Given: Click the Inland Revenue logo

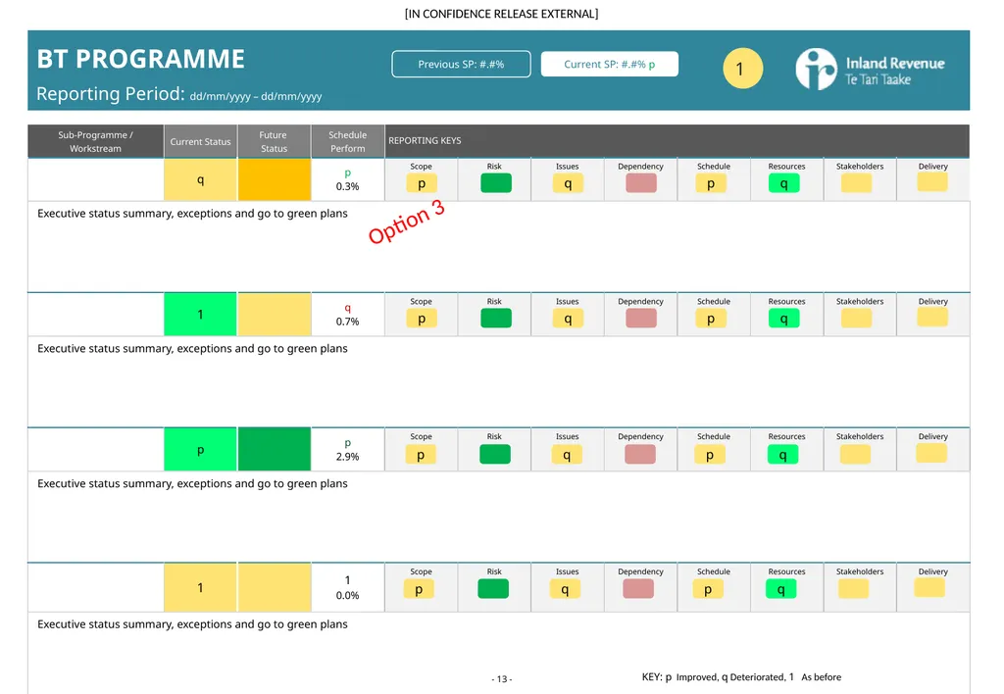Looking at the screenshot, I should 871,70.
